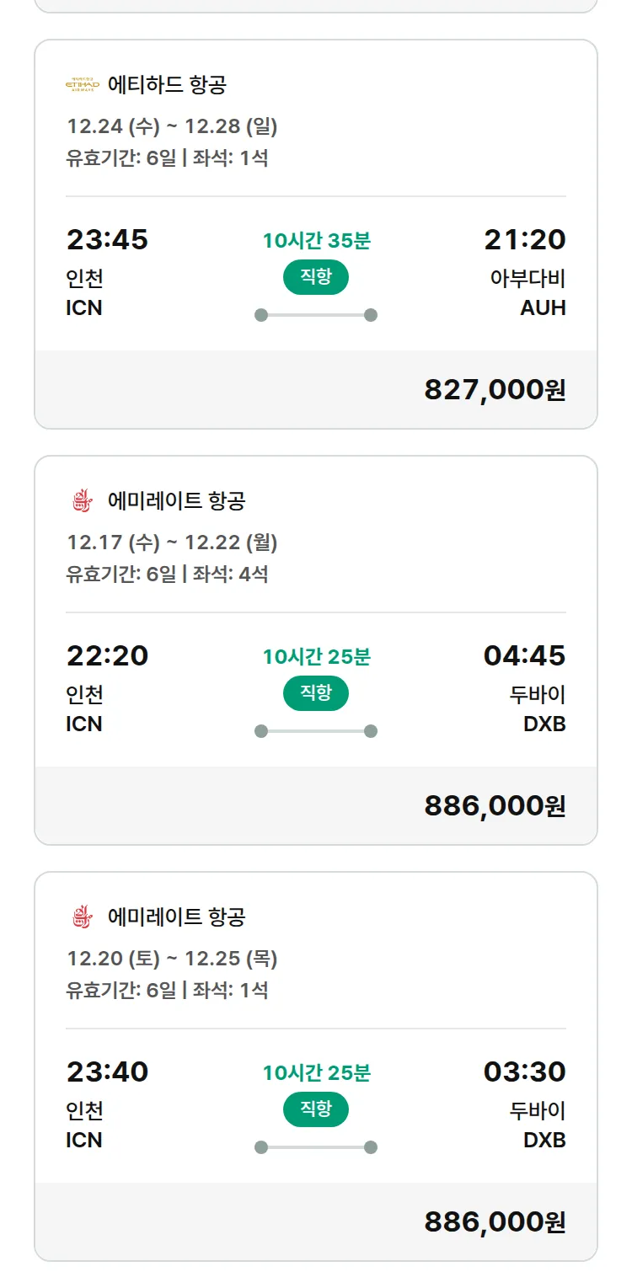
Task: Select the 12.24 (수) ~ 12.28 (일) date range
Action: point(172,126)
